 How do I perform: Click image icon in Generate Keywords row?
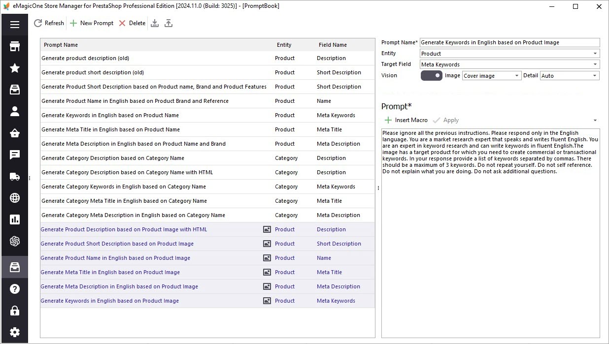[x=267, y=301]
